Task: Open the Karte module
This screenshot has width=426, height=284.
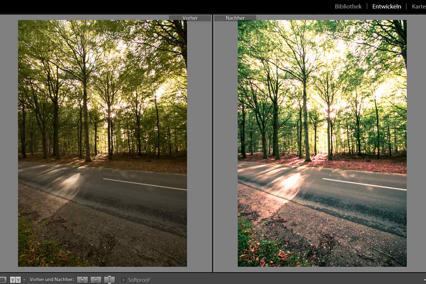Action: click(x=419, y=6)
